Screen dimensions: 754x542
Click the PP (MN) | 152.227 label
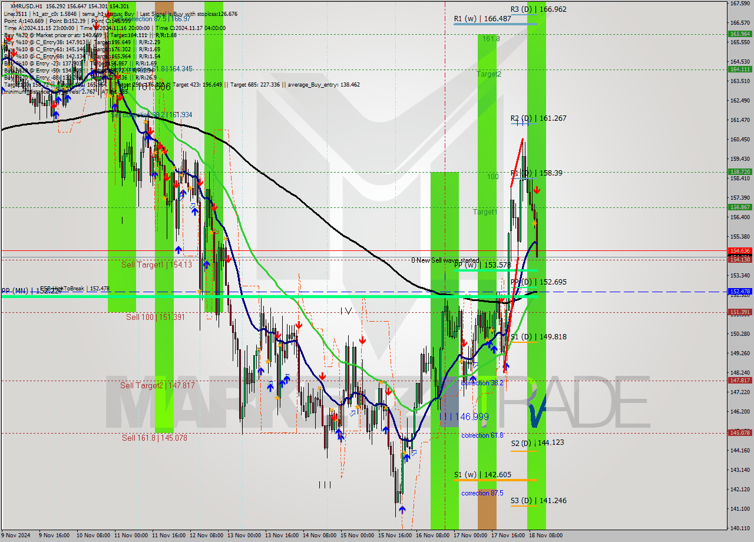[x=31, y=290]
